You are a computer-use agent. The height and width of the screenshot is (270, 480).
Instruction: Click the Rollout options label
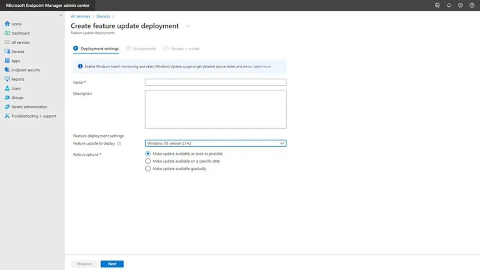pyautogui.click(x=87, y=154)
